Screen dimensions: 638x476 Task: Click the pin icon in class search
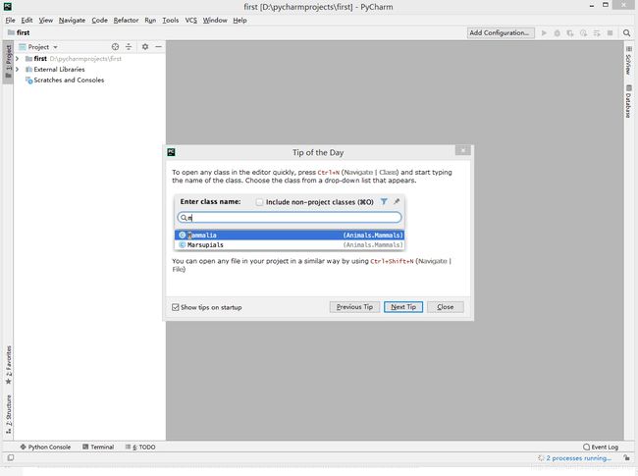coord(397,201)
